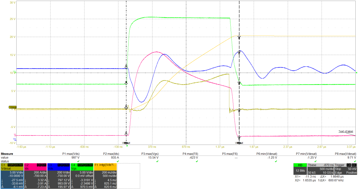Open the C3 Vds channel descriptor box

pyautogui.click(x=59, y=176)
